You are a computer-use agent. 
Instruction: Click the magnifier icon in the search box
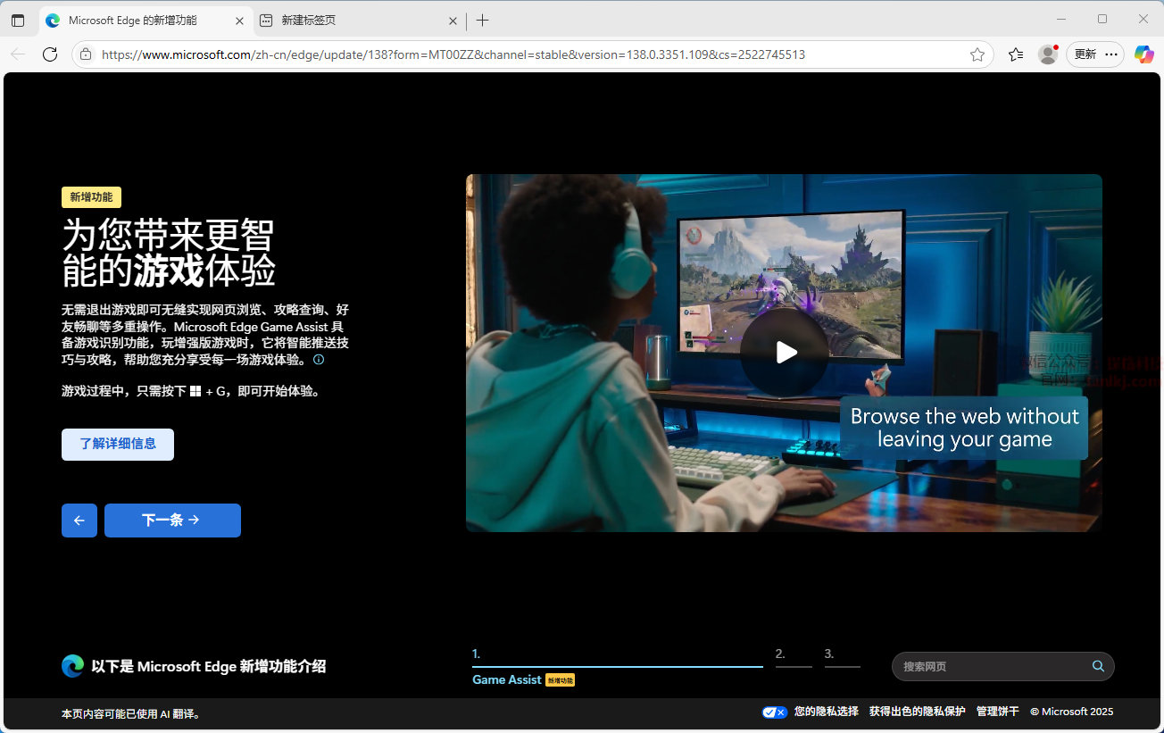coord(1098,666)
